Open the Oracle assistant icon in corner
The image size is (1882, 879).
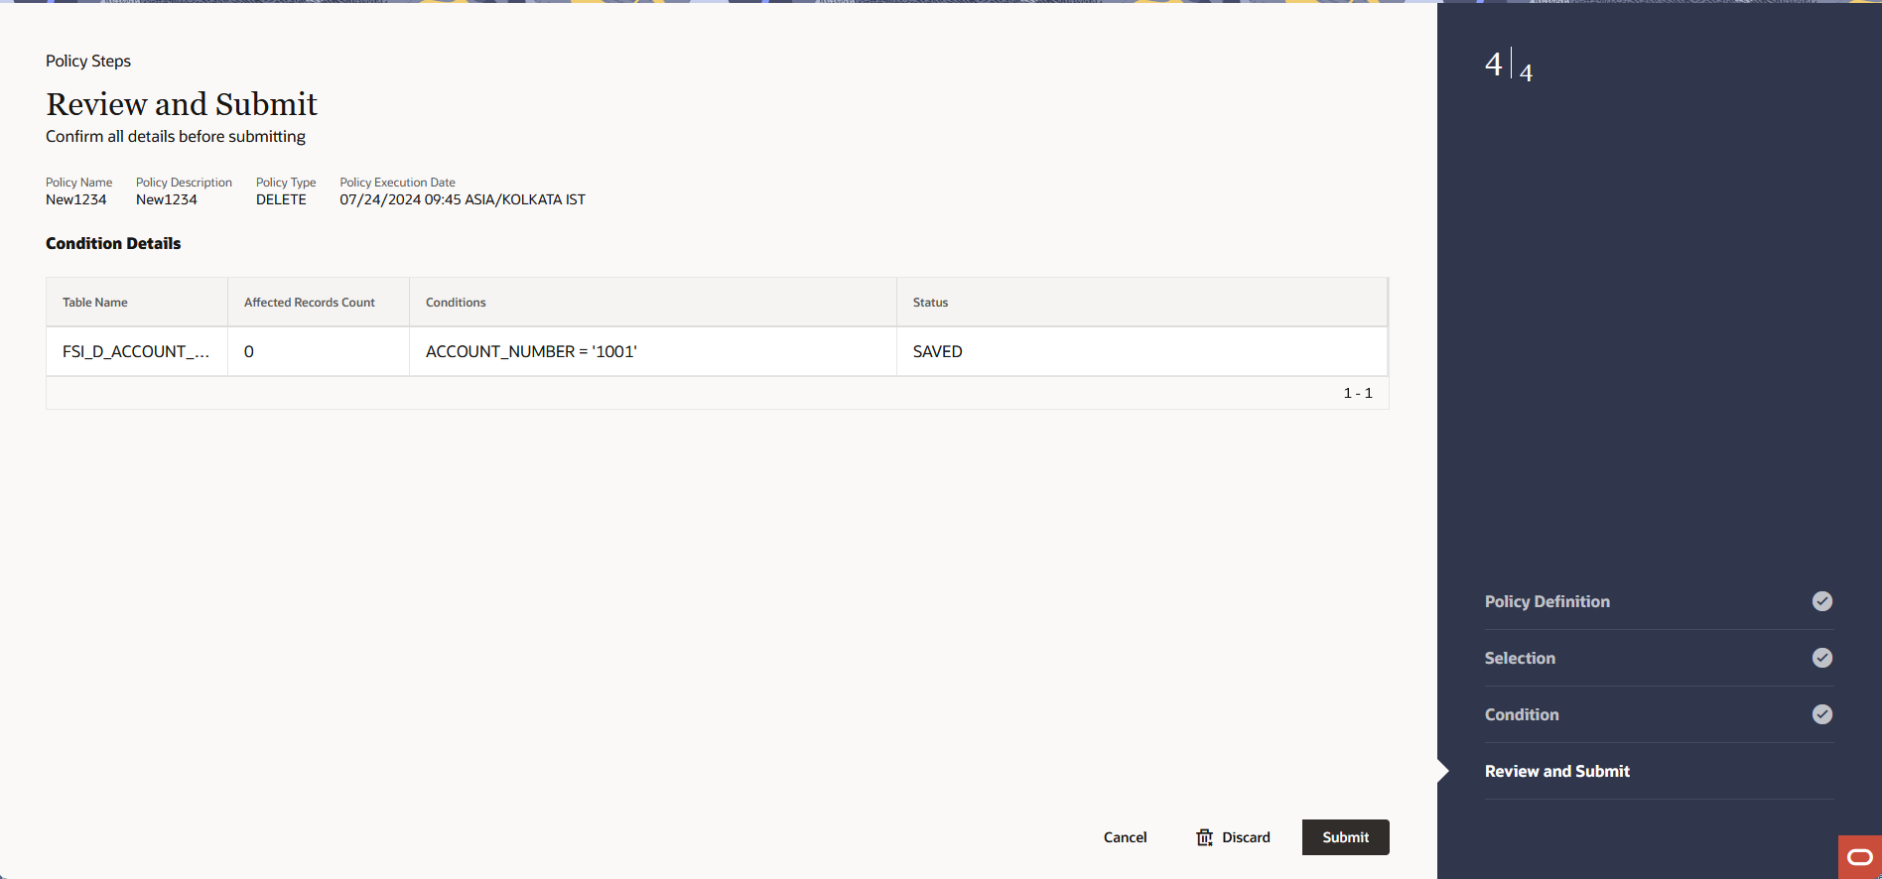tap(1859, 857)
